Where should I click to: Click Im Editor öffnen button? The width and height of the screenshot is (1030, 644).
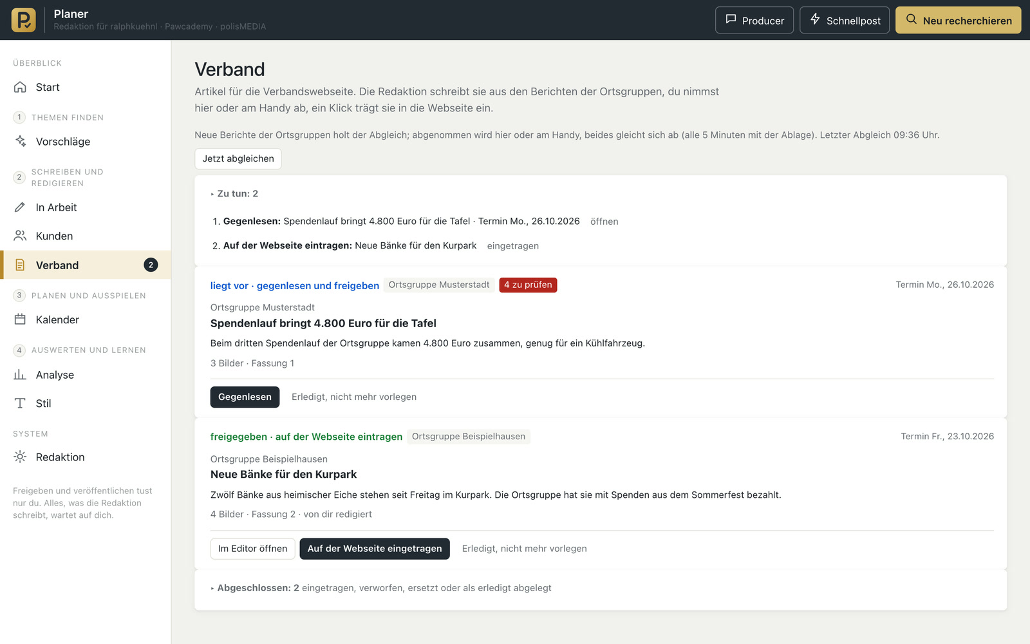[x=253, y=549]
